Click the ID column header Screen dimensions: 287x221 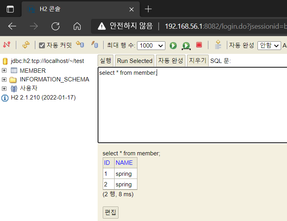pos(109,163)
